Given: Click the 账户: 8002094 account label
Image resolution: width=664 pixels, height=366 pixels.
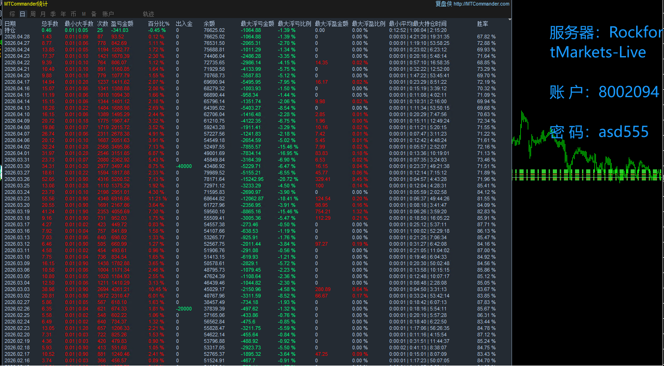Looking at the screenshot, I should tap(604, 92).
